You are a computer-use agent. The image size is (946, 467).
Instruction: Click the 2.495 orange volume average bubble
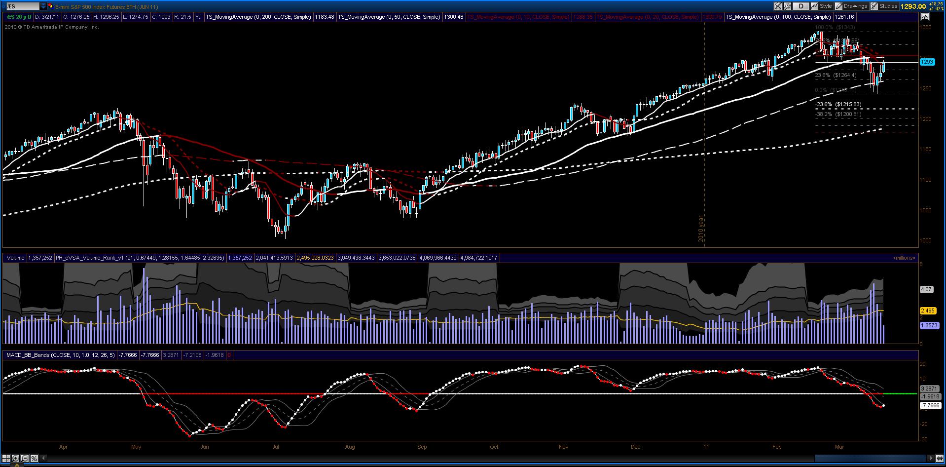927,311
